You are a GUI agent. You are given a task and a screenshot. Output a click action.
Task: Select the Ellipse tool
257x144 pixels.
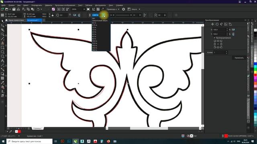pyautogui.click(x=2, y=52)
